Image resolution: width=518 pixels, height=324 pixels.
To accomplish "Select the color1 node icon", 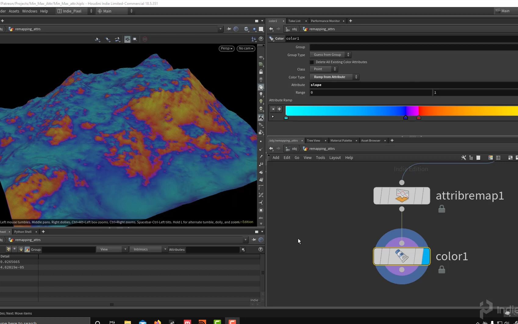I will click(x=402, y=256).
